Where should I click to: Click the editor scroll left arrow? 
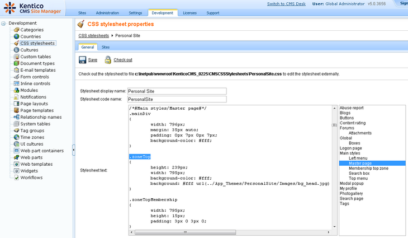click(132, 232)
